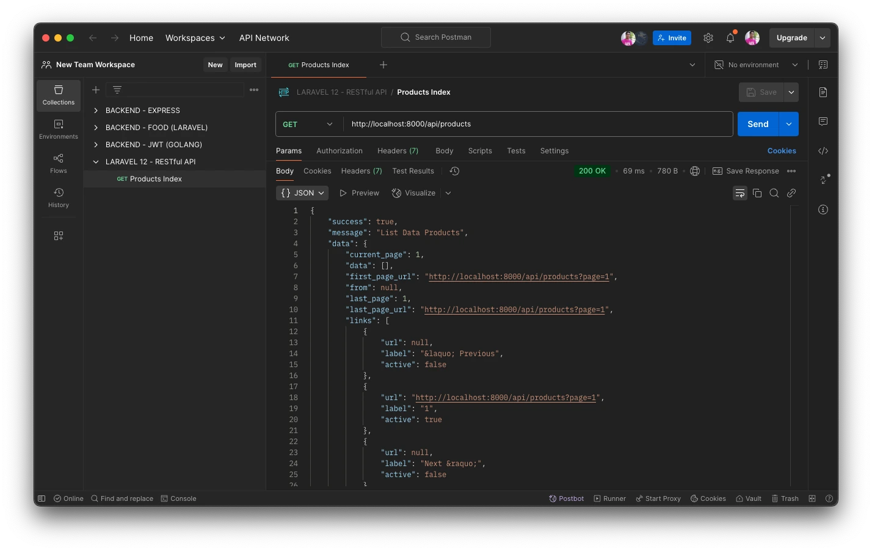Open the request info icon
This screenshot has height=551, width=872.
pyautogui.click(x=823, y=210)
